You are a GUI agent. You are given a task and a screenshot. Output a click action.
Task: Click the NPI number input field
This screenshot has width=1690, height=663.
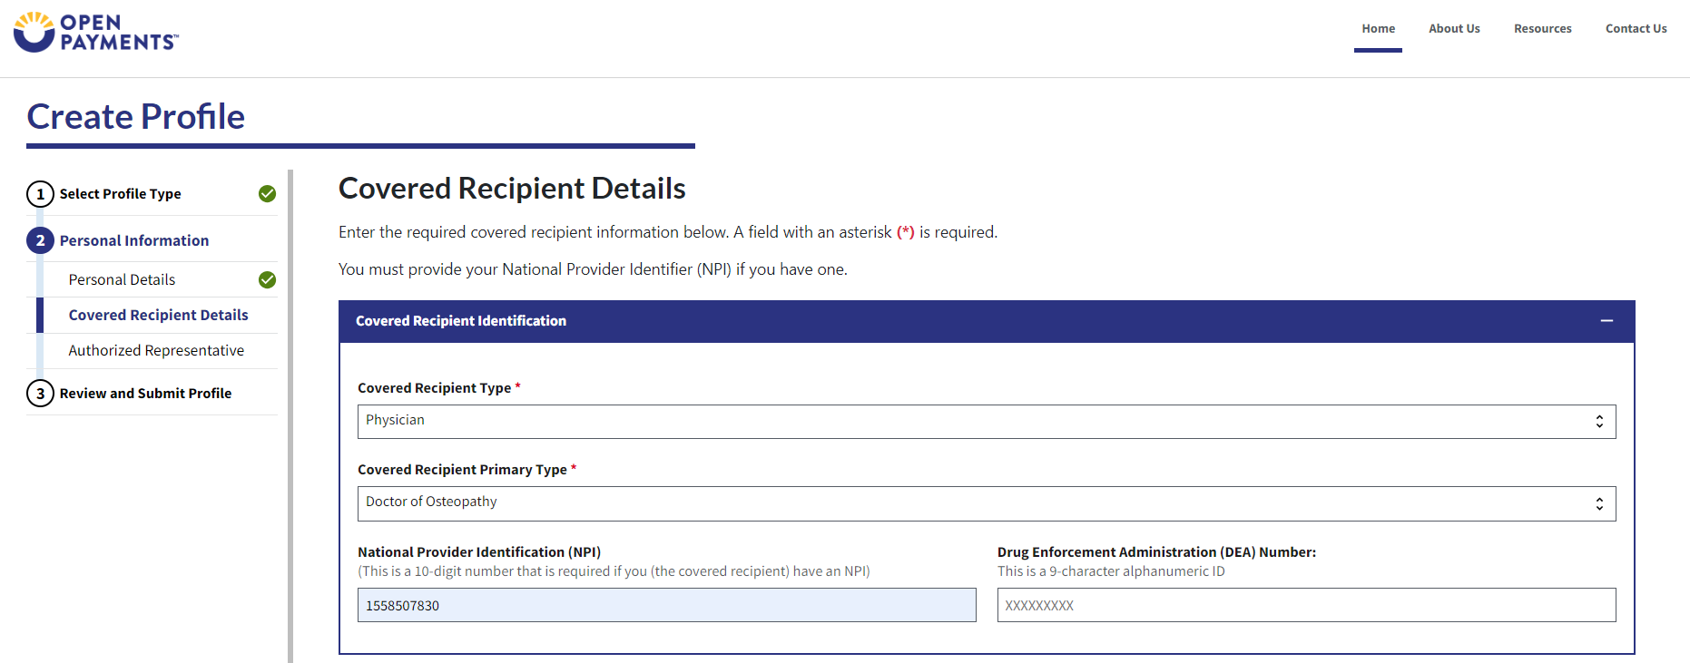point(666,605)
